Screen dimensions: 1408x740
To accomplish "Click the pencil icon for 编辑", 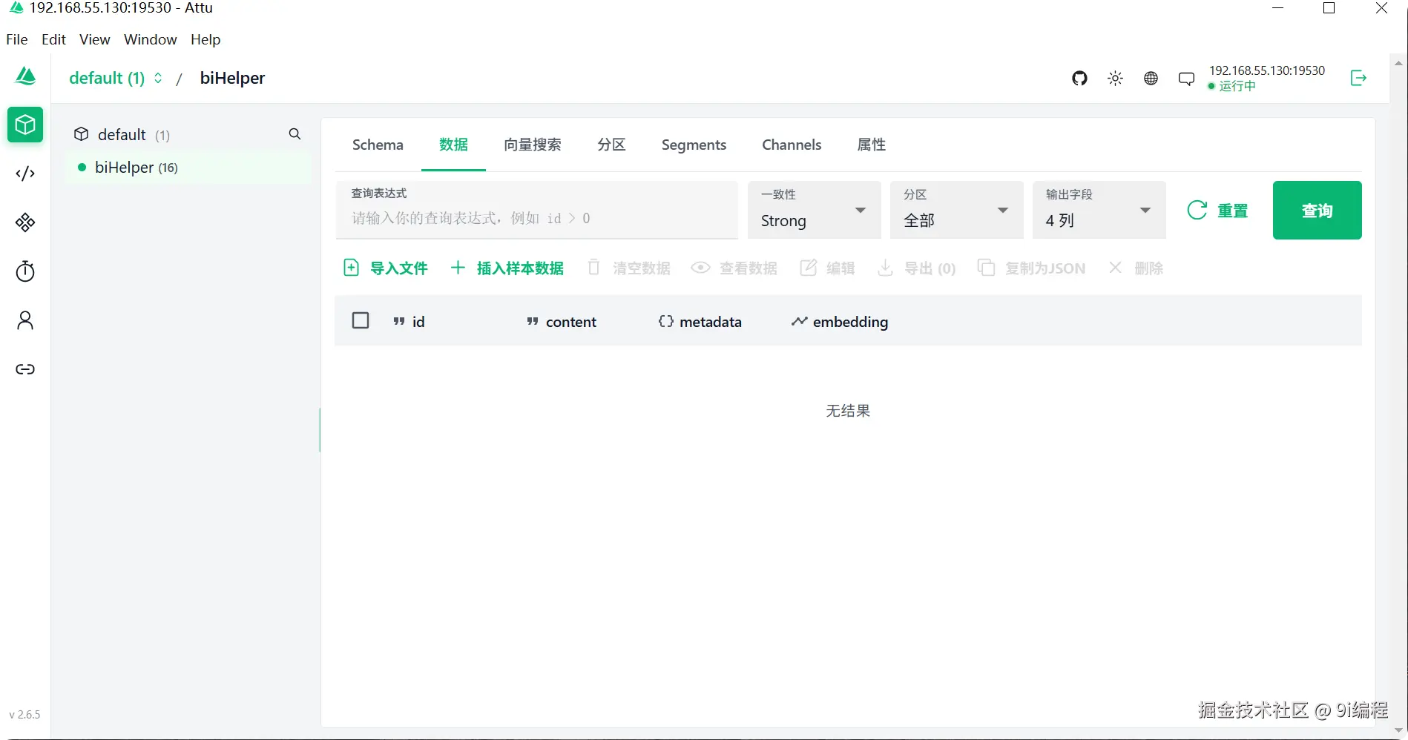I will click(x=808, y=268).
